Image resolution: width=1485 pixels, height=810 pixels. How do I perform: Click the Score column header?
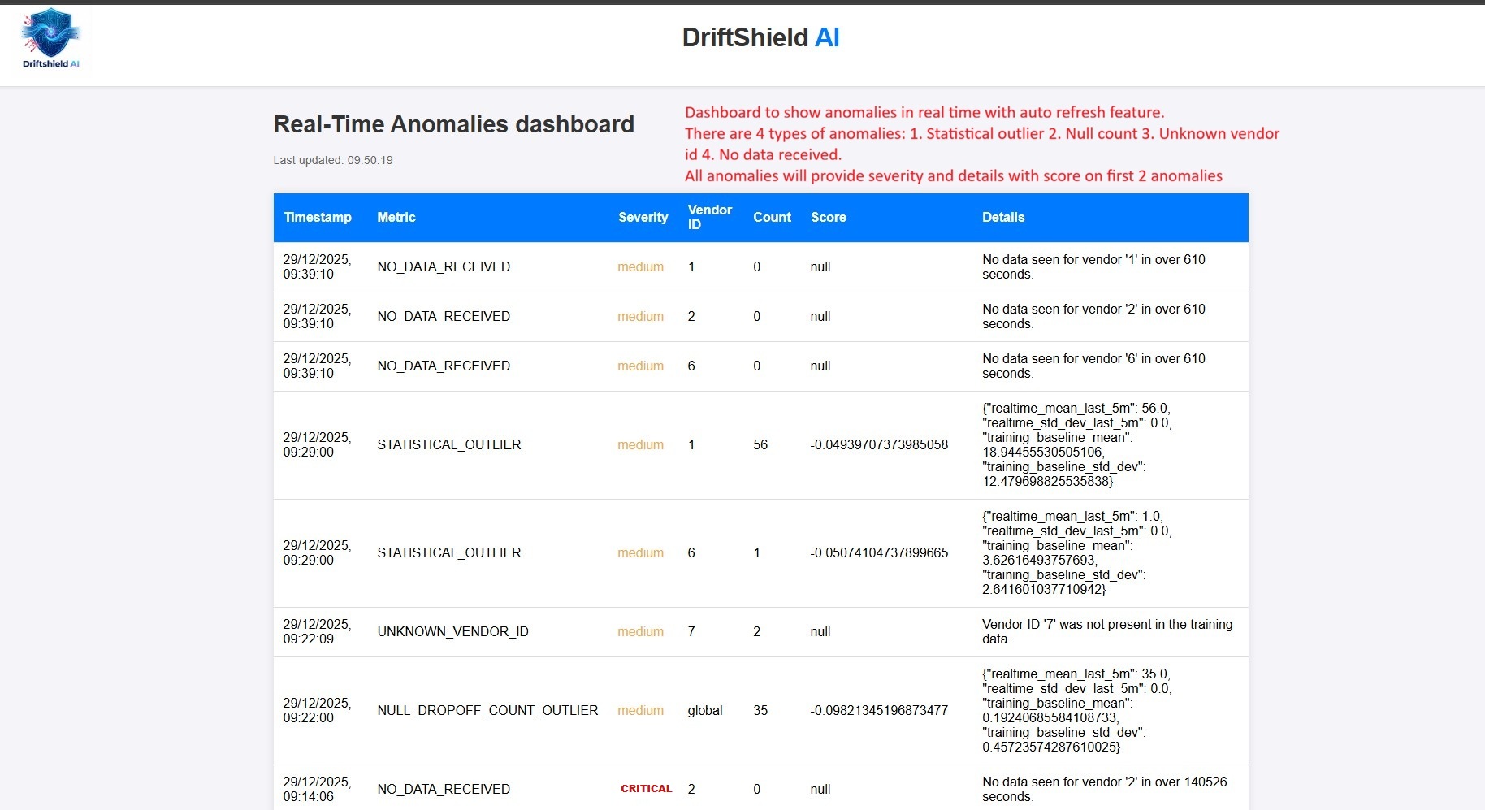click(828, 217)
